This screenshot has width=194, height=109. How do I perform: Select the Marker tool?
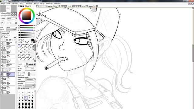tap(20, 49)
